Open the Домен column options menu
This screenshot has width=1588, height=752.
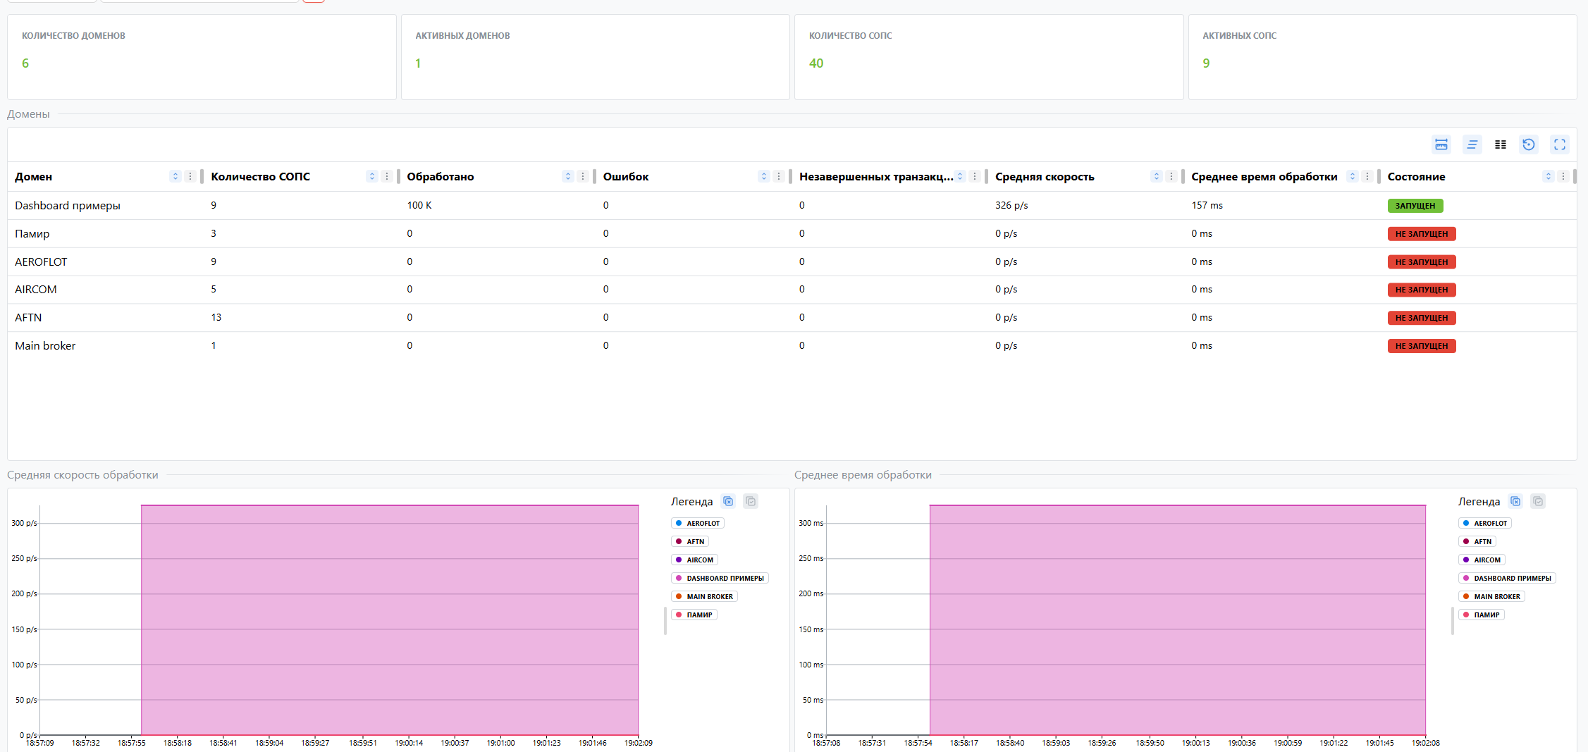point(190,176)
